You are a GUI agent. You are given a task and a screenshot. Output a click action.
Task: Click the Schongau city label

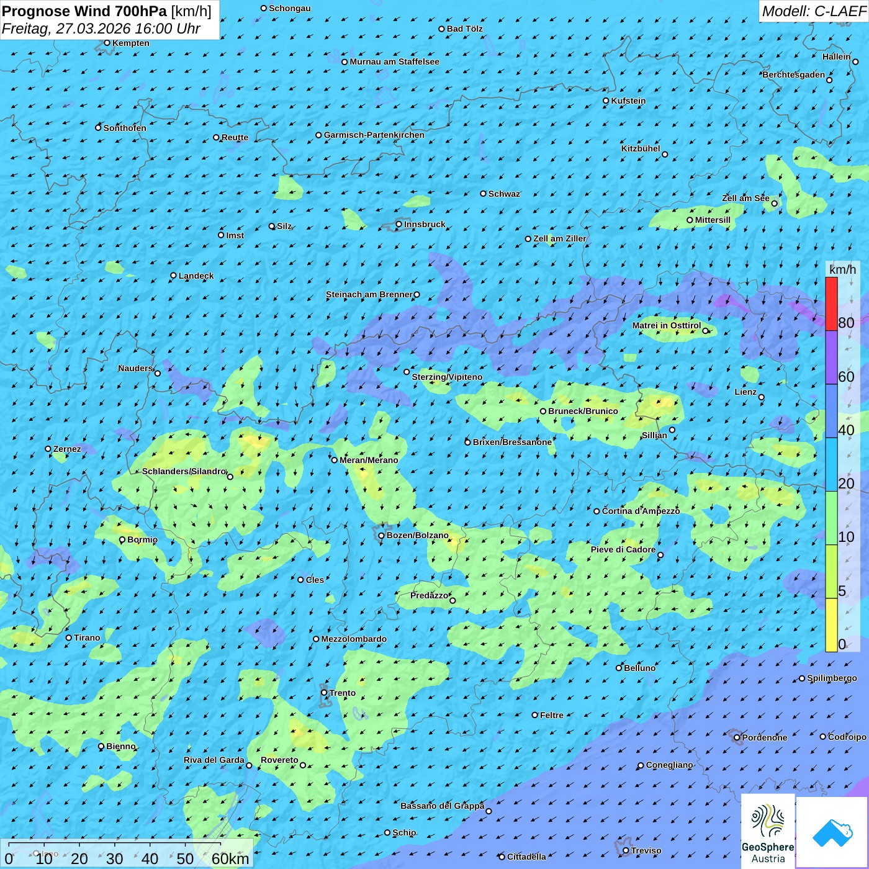coord(290,8)
